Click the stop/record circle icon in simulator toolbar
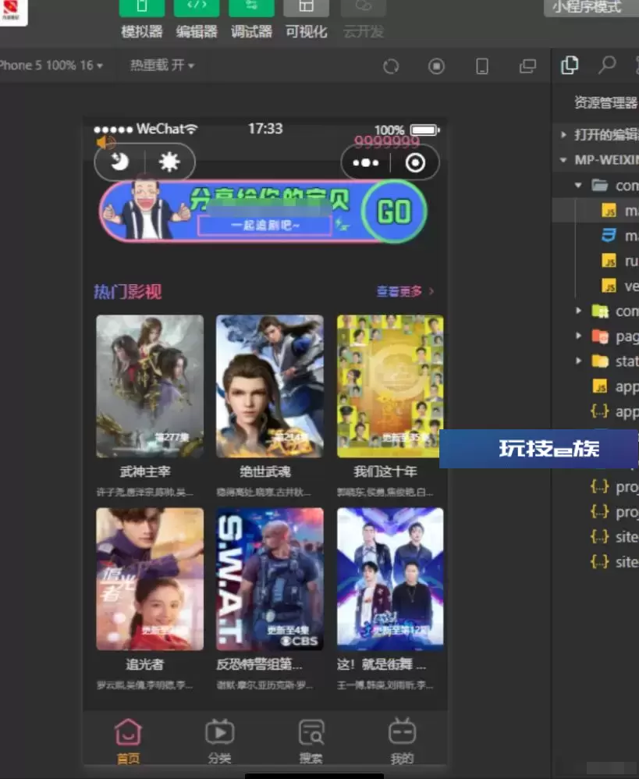Image resolution: width=639 pixels, height=779 pixels. point(436,66)
